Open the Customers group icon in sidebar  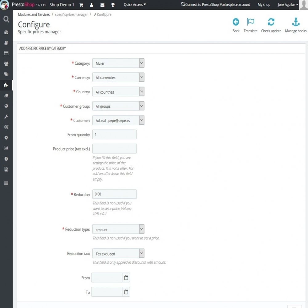point(6,64)
